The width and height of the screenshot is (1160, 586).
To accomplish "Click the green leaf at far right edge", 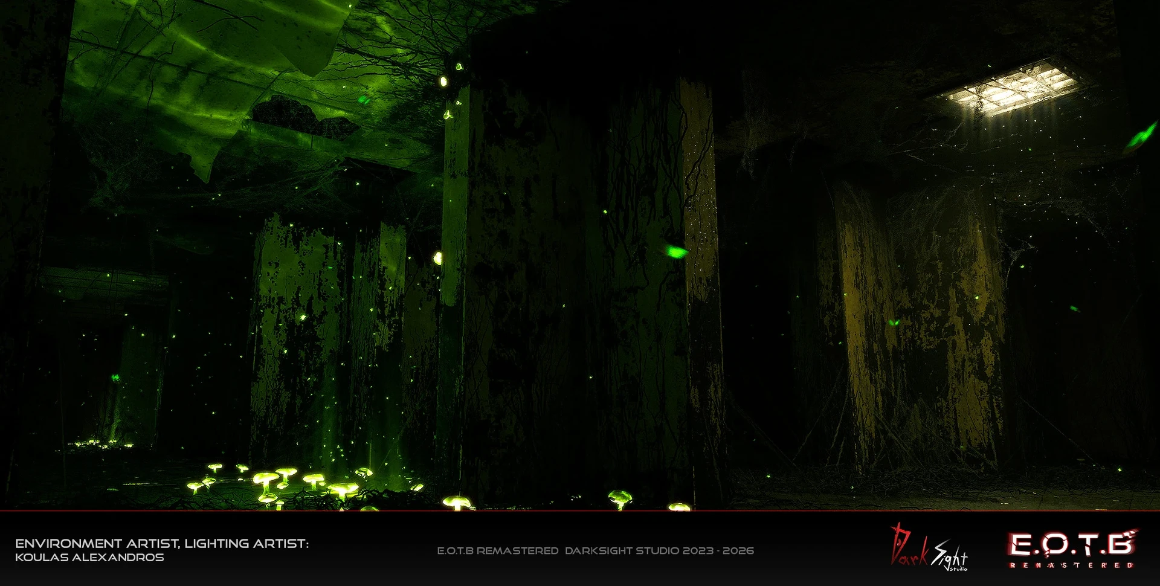I will coord(1141,135).
